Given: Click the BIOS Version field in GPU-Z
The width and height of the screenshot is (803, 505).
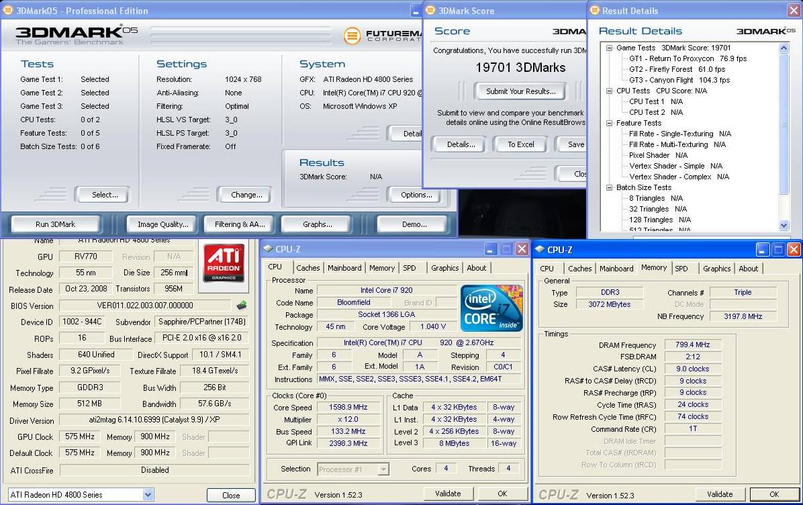Looking at the screenshot, I should (x=145, y=306).
